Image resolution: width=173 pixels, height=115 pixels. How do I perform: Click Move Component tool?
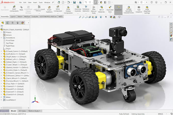58,9
